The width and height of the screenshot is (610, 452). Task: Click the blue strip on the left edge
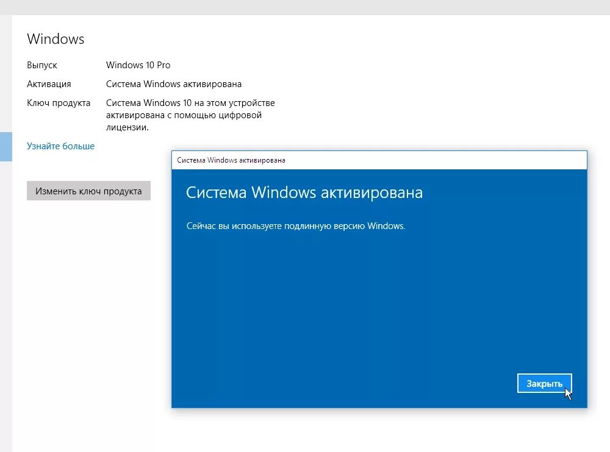coord(5,147)
